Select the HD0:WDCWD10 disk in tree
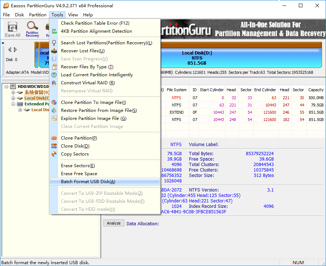Image resolution: width=326 pixels, height=266 pixels. (x=33, y=86)
